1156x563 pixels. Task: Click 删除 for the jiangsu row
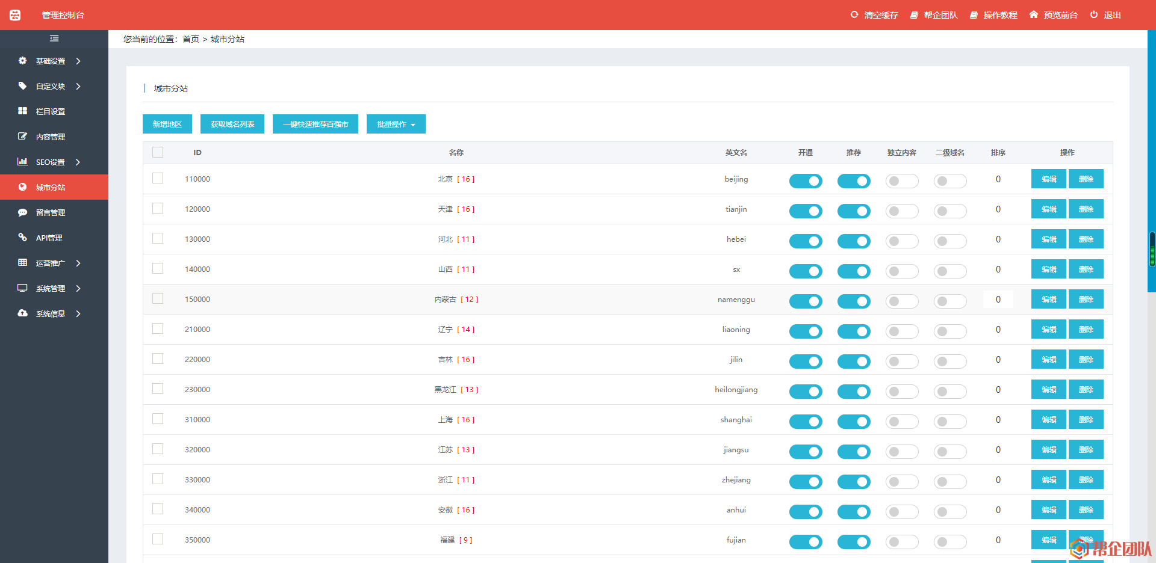pyautogui.click(x=1086, y=449)
